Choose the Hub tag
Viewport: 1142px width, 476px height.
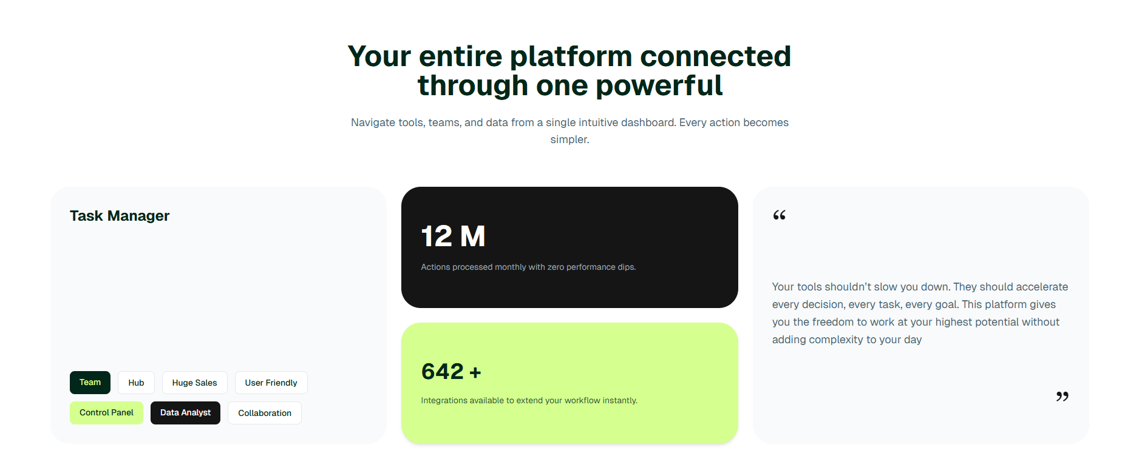136,383
